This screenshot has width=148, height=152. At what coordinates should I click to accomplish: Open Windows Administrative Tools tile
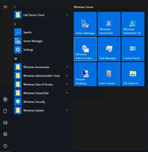(85, 49)
